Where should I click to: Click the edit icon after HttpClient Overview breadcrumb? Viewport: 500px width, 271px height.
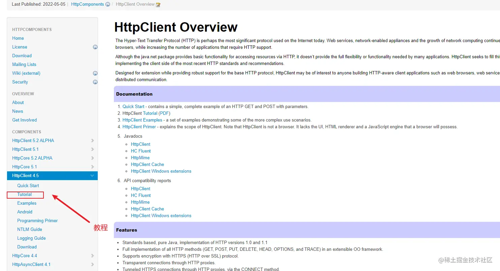coord(158,5)
